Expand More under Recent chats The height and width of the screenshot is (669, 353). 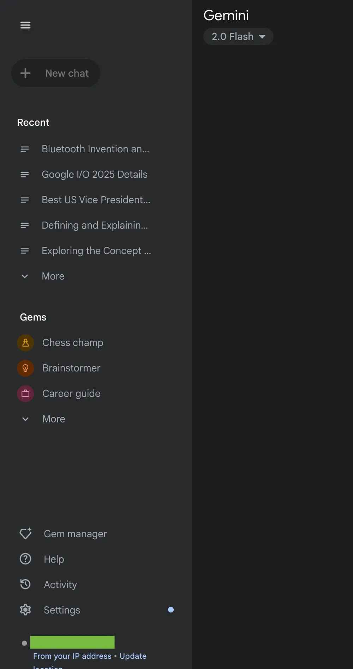53,276
